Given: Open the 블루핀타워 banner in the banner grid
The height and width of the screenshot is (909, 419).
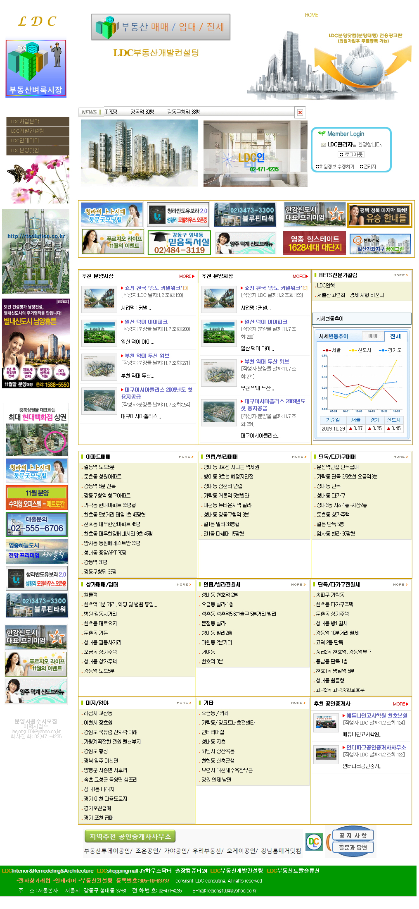Looking at the screenshot, I should [x=245, y=214].
